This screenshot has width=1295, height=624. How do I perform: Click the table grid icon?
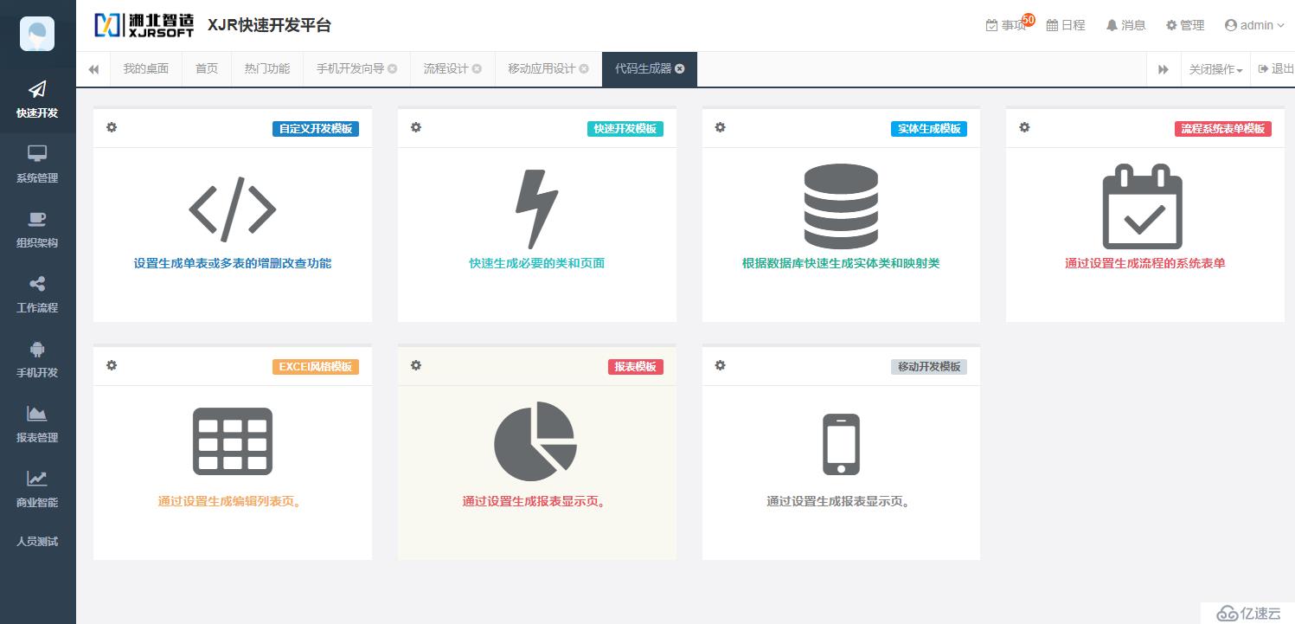(x=233, y=441)
